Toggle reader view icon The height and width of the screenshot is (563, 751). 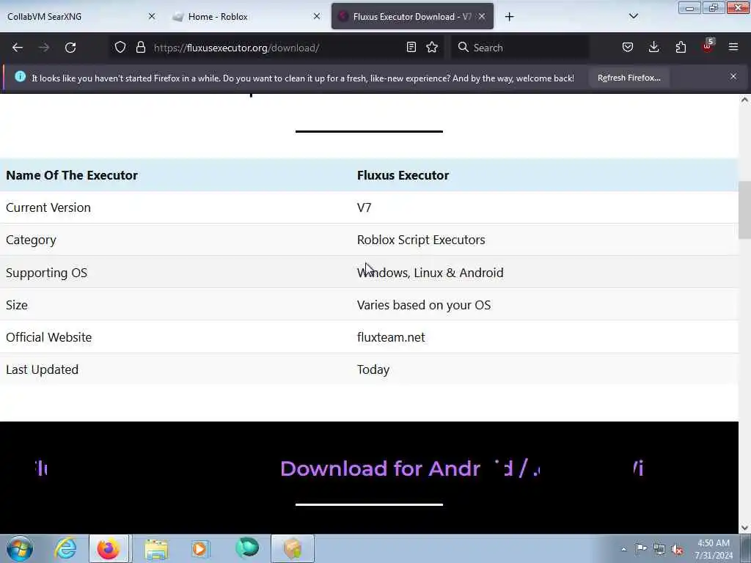[x=411, y=47]
